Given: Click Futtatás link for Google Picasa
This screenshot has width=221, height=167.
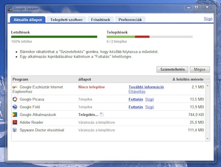Looking at the screenshot, I should 136,99.
